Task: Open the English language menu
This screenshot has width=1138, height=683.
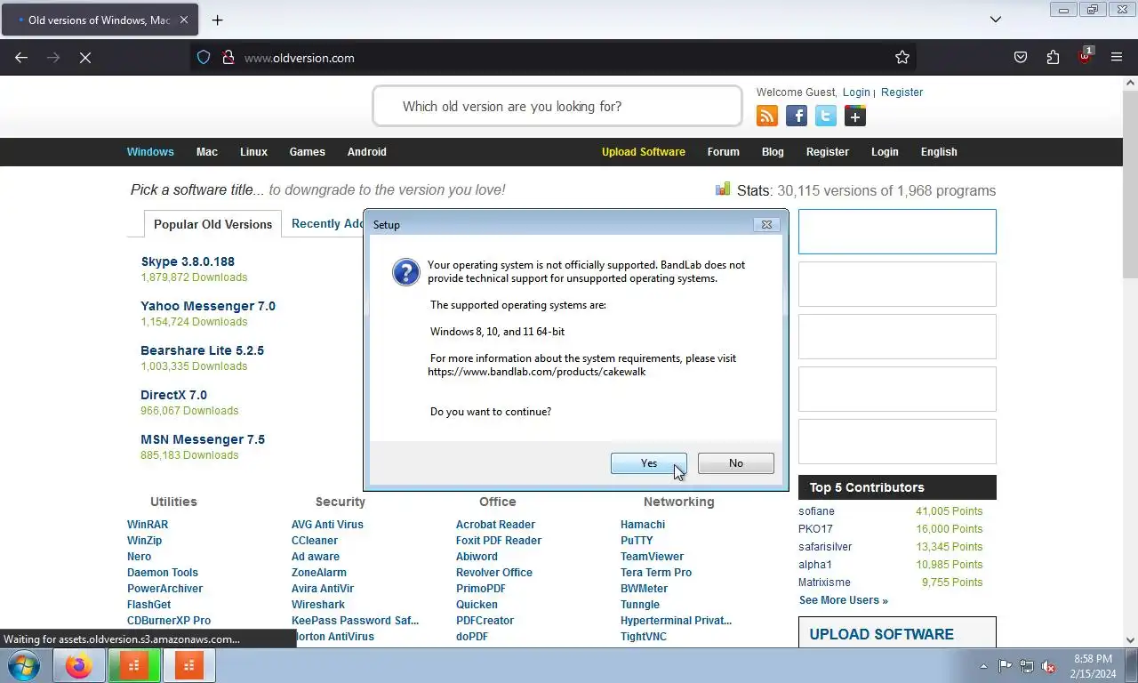Action: (x=939, y=152)
